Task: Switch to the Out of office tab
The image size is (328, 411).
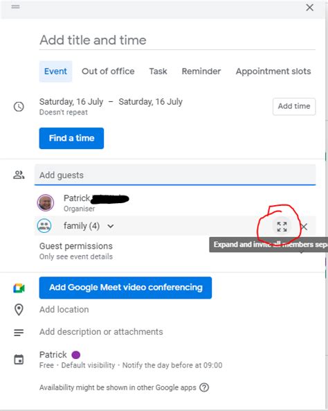Action: click(108, 71)
